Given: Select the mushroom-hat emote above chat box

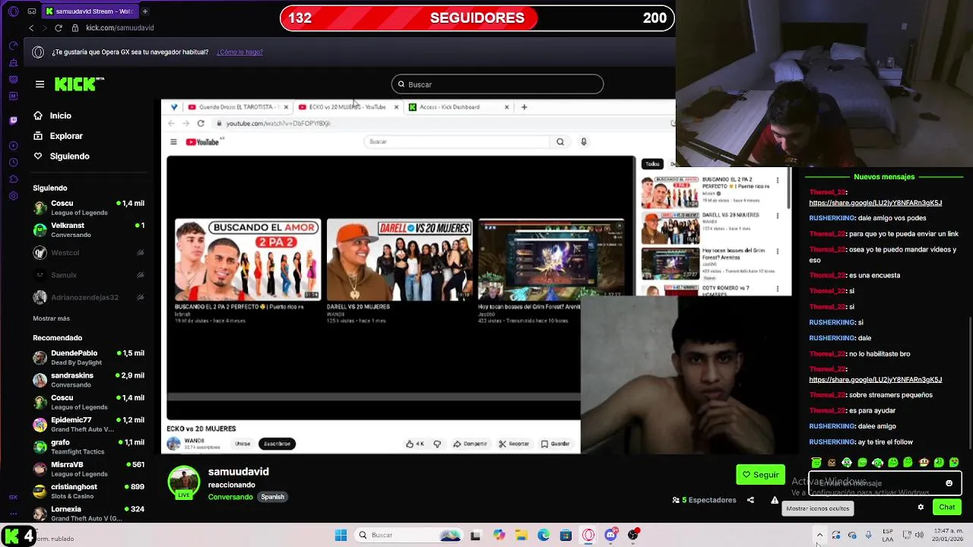Looking at the screenshot, I should [x=924, y=462].
